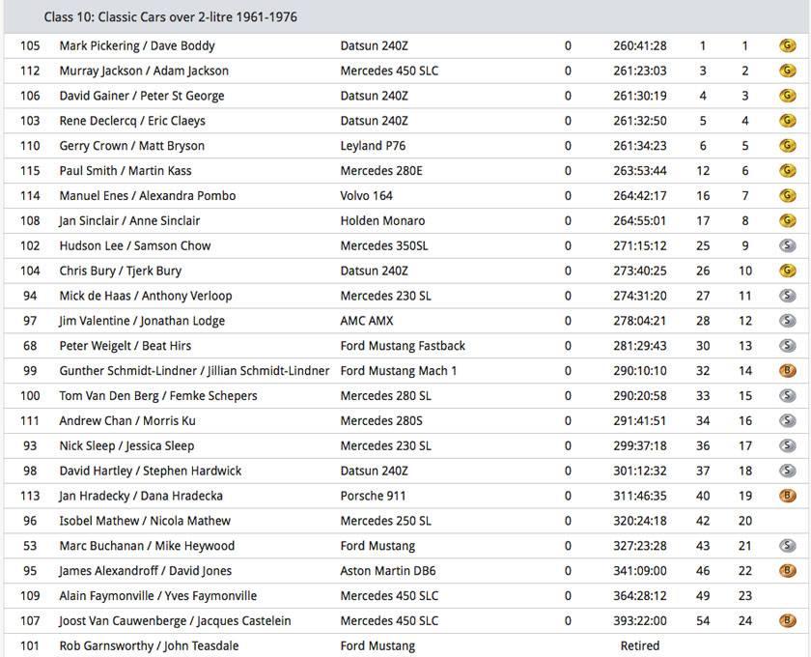811x657 pixels.
Task: Select crew 'Rob Garnsworthy / John Teasdale'
Action: tap(149, 646)
